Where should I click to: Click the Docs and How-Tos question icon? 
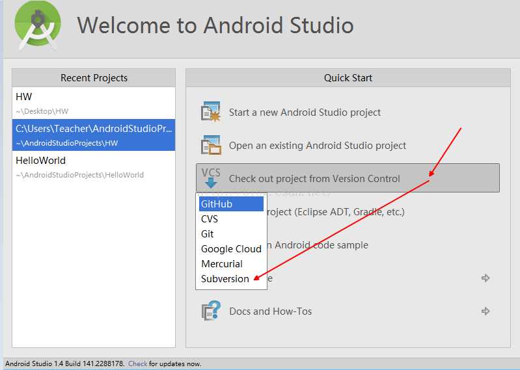coord(211,311)
